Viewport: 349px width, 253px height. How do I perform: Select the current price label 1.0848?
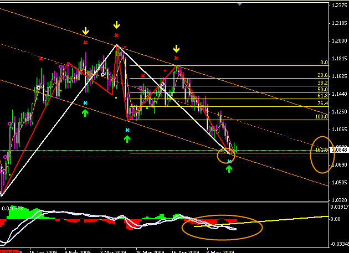[x=340, y=150]
